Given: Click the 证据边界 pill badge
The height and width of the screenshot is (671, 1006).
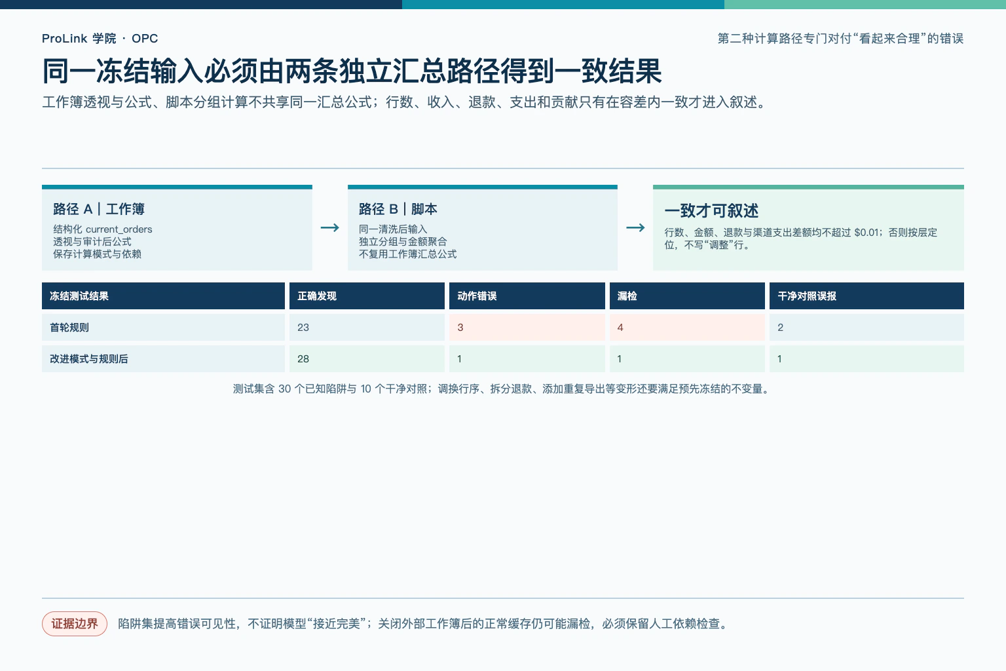Looking at the screenshot, I should 75,624.
